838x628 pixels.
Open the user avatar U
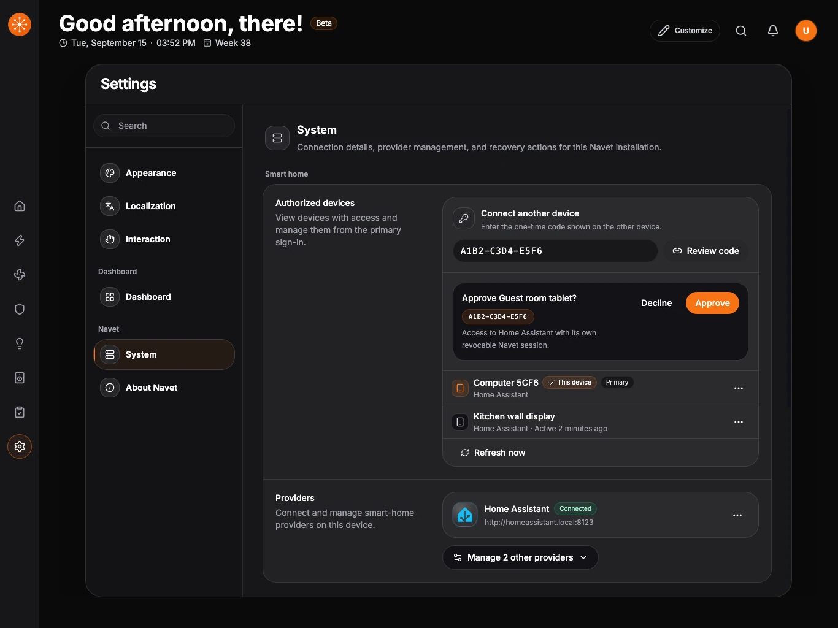[806, 31]
